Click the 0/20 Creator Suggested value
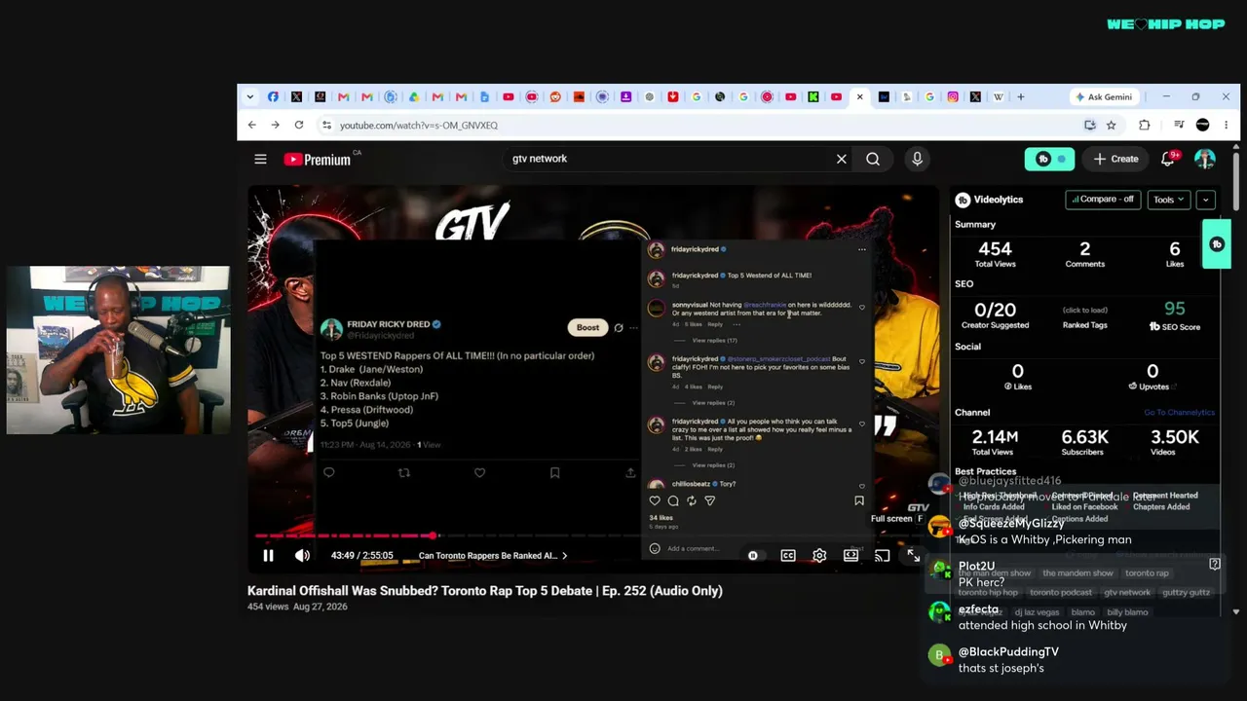Screen dimensions: 1247x701 tap(995, 310)
